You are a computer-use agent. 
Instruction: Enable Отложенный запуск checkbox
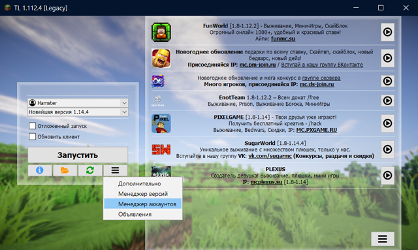click(32, 126)
